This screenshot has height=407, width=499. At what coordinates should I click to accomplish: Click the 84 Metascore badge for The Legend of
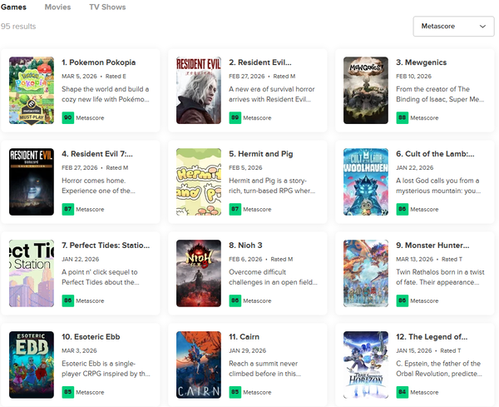(402, 392)
